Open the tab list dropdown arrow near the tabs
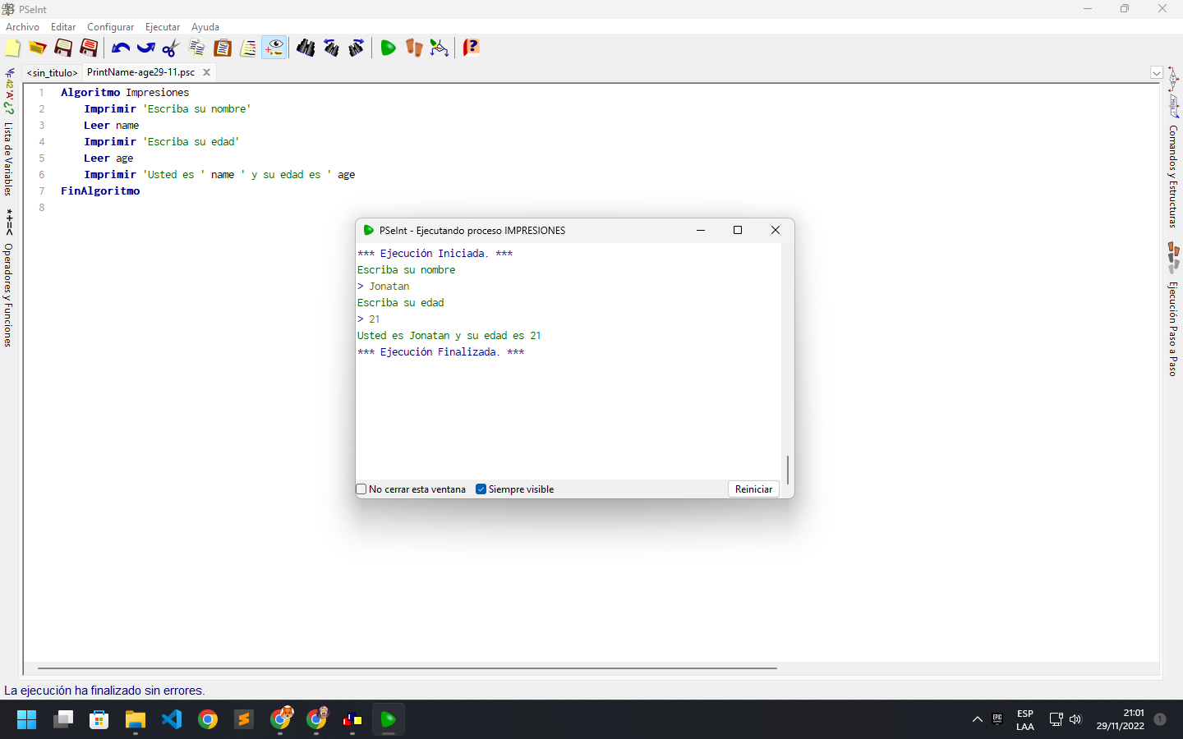 (1157, 72)
